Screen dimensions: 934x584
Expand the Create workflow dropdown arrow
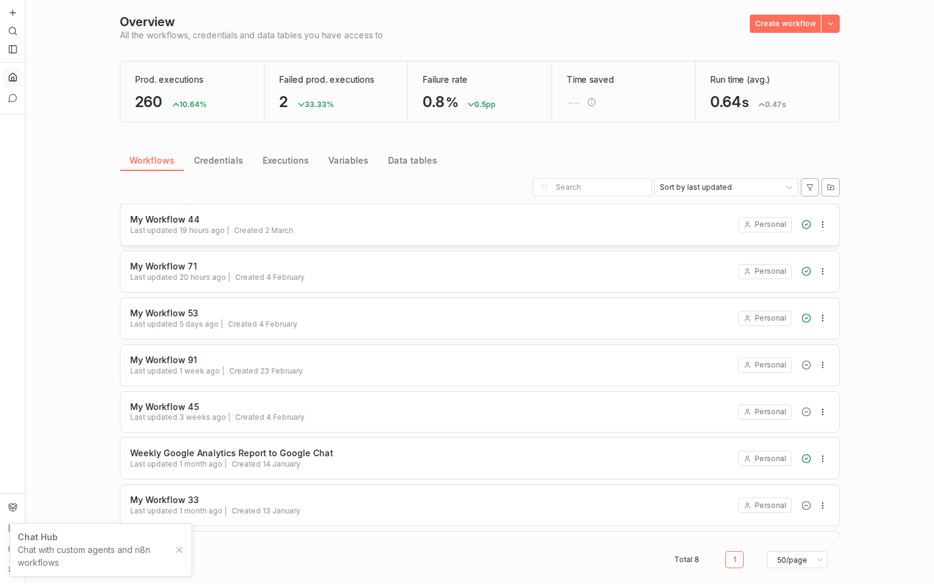[831, 24]
